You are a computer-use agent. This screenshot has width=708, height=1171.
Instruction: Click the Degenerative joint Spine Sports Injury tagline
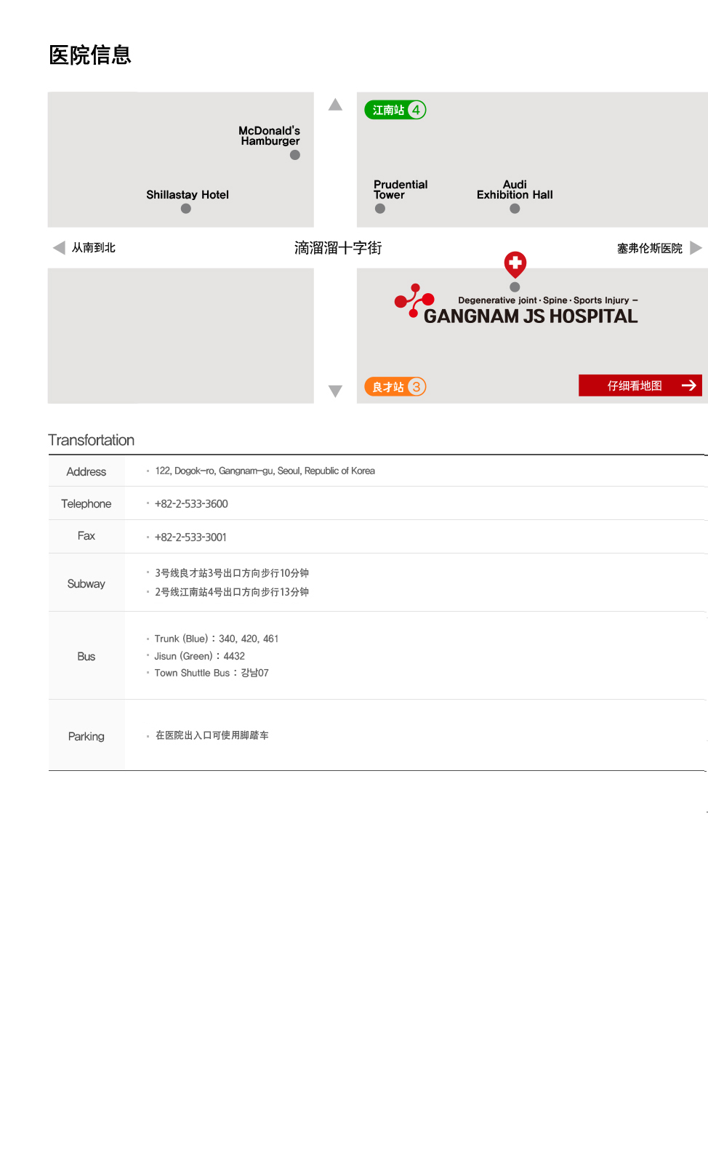548,300
